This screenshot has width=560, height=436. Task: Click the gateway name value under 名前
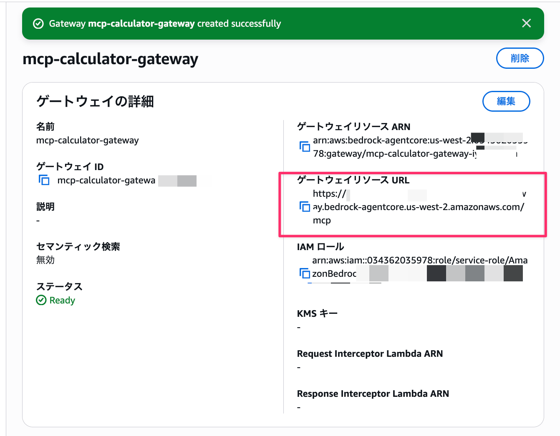click(87, 140)
